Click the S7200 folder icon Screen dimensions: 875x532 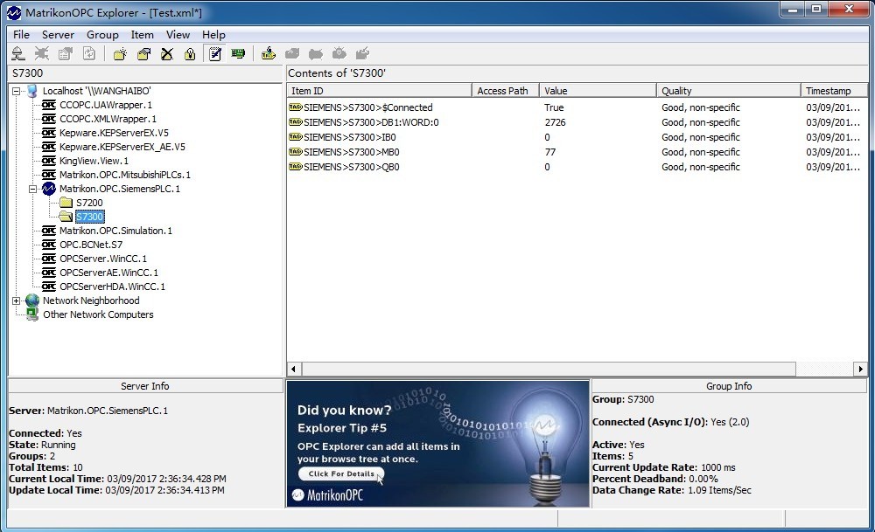[66, 202]
